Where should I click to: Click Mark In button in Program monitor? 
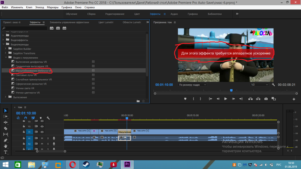(x=193, y=99)
